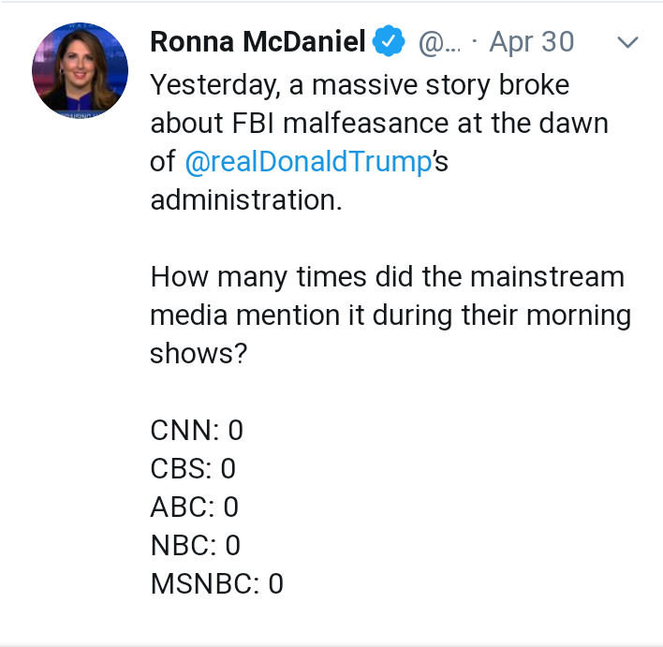Click the word 'administration.'
This screenshot has width=663, height=647.
click(245, 199)
